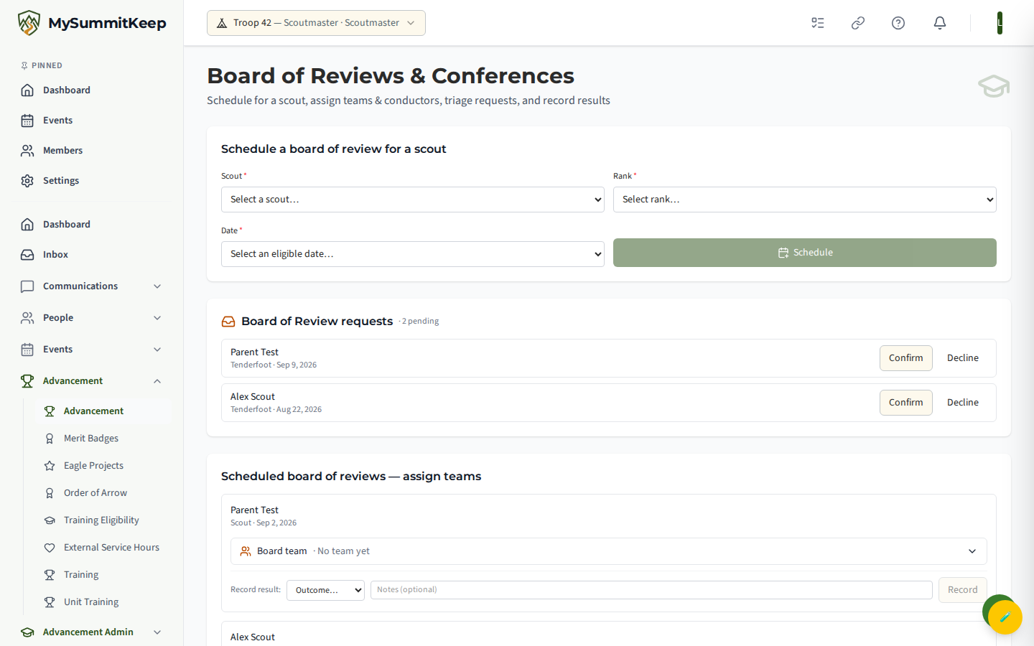Open External Service Hours page

pos(103,548)
